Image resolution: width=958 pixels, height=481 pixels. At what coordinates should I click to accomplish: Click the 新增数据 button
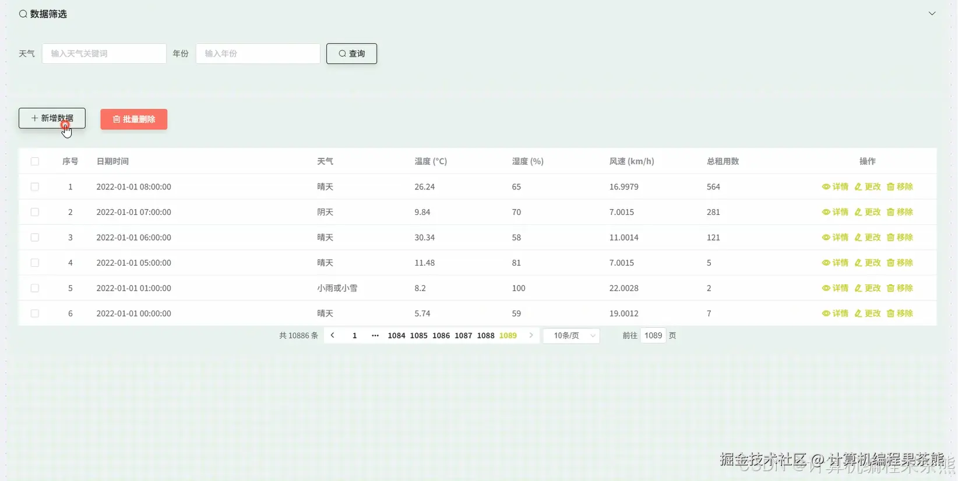coord(52,118)
